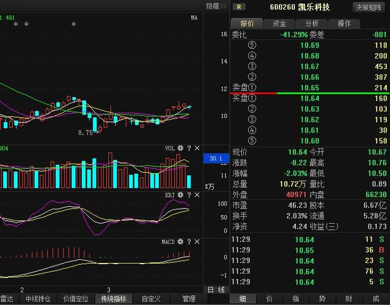Close the VOL indicator panel
390x305 pixels.
197,148
